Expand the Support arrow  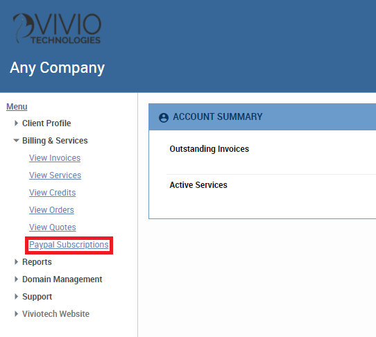16,297
